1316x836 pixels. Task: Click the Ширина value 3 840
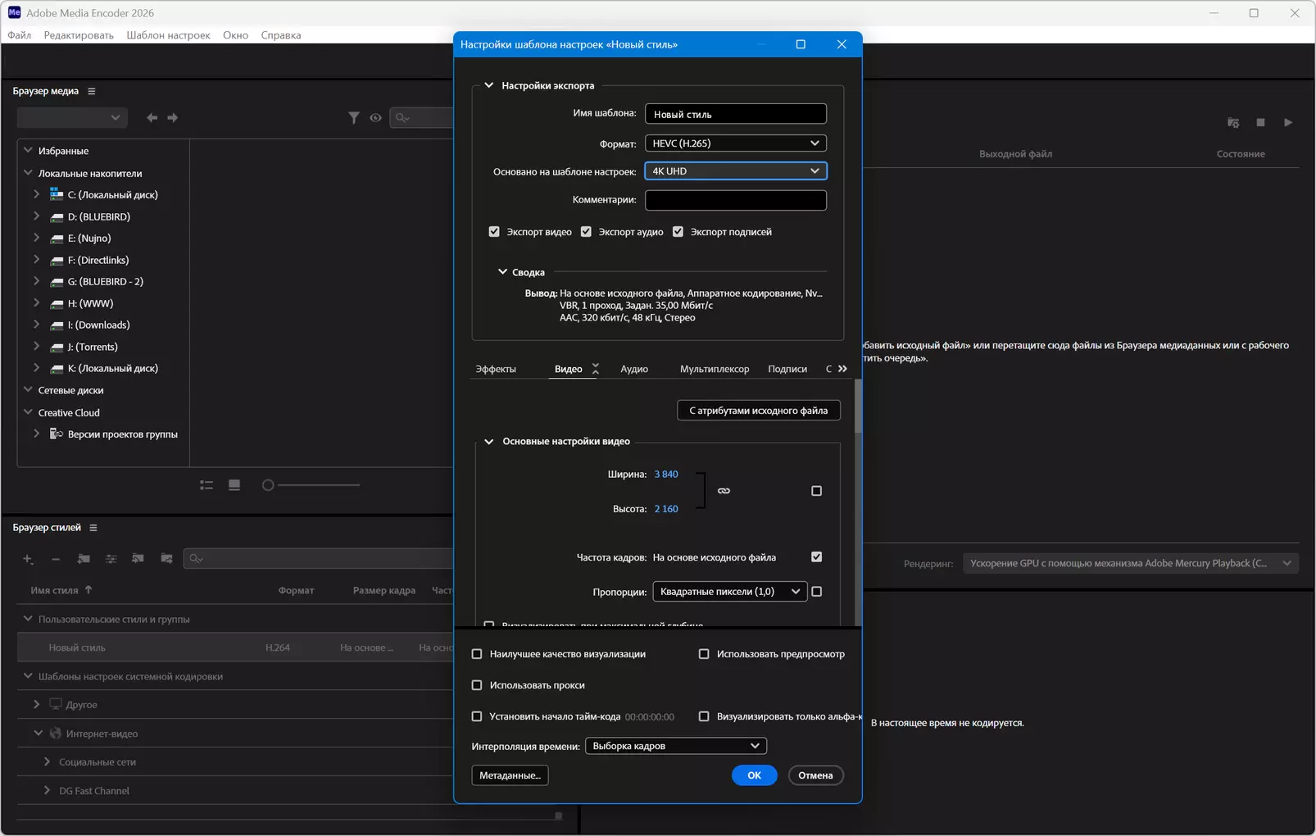[x=666, y=475]
